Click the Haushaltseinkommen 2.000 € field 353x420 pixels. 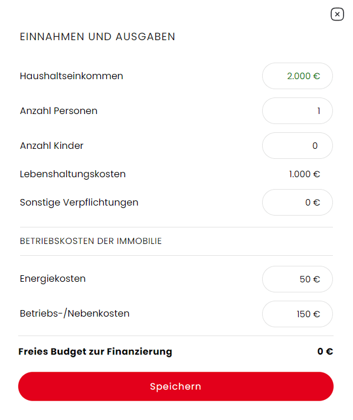298,76
